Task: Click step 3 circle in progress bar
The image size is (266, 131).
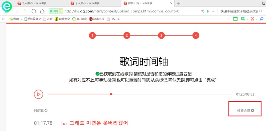Action: point(161,35)
